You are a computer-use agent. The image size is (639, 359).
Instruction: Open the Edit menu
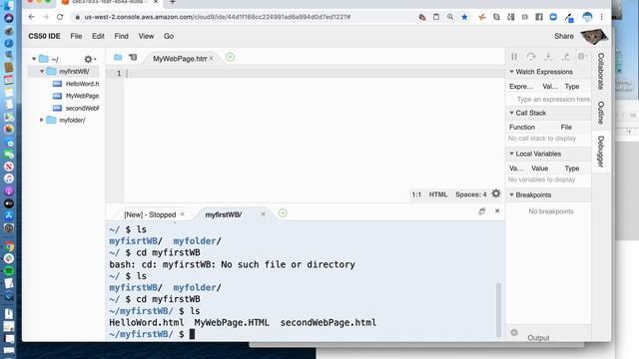pyautogui.click(x=98, y=36)
